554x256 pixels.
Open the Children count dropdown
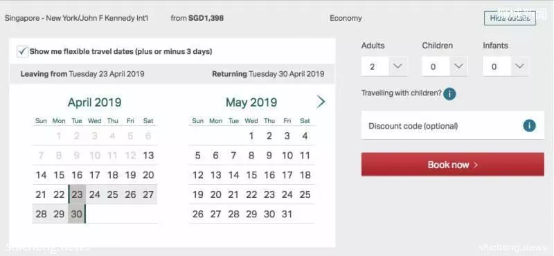point(445,66)
